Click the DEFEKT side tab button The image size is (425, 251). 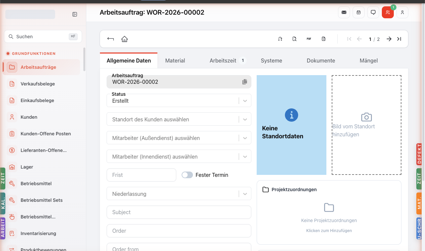(x=419, y=154)
